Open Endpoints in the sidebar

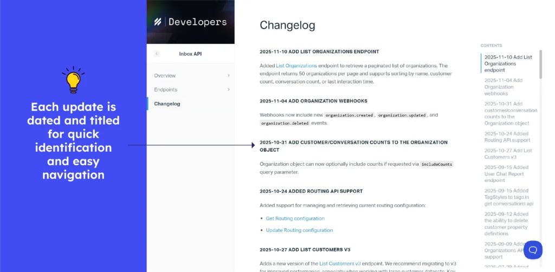166,89
